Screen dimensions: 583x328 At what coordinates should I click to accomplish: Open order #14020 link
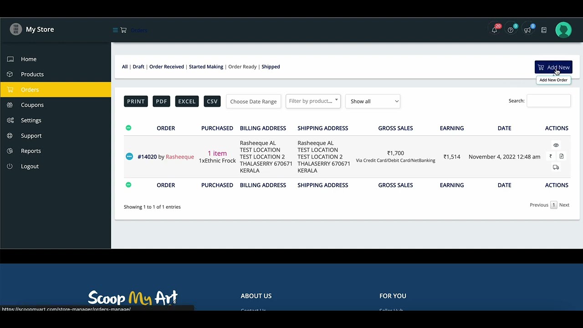point(147,157)
